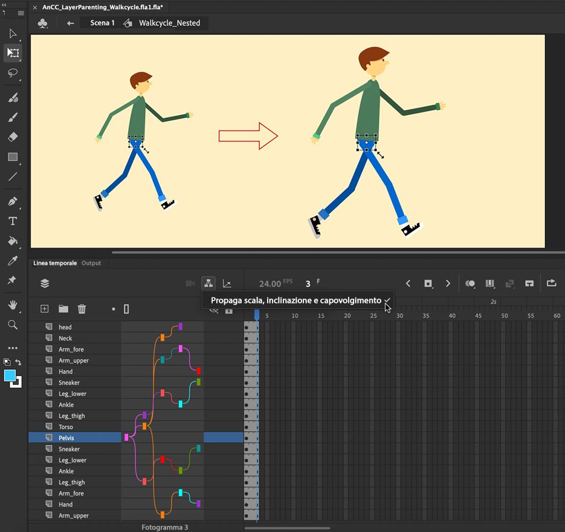Viewport: 565px width, 532px height.
Task: Activate the Paint Bucket tool
Action: coord(13,241)
